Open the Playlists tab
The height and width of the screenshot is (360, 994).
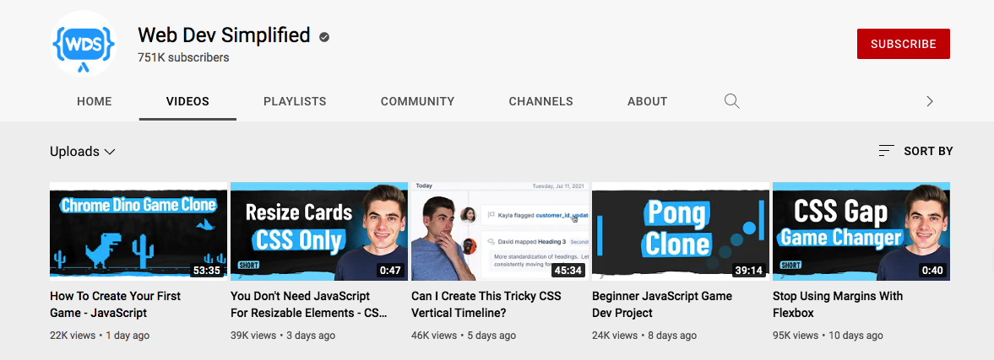pyautogui.click(x=295, y=101)
